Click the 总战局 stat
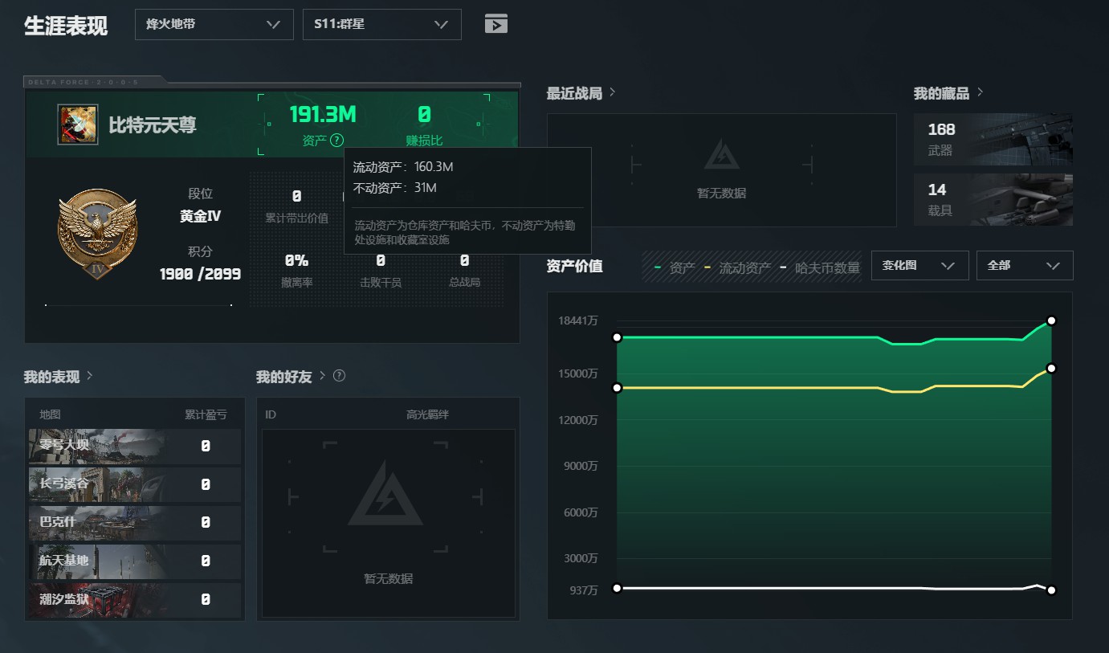Image resolution: width=1109 pixels, height=653 pixels. coord(465,271)
